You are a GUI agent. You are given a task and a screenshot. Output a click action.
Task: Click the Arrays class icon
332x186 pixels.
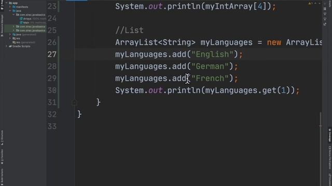point(21,19)
